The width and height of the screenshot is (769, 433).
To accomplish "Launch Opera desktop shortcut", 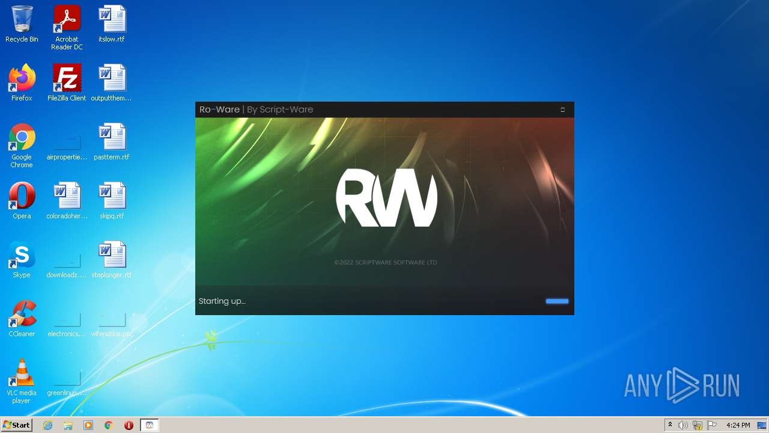I will tap(22, 201).
